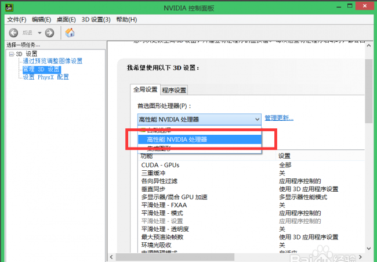Close the NVIDIA 控制面板 window

(x=365, y=6)
